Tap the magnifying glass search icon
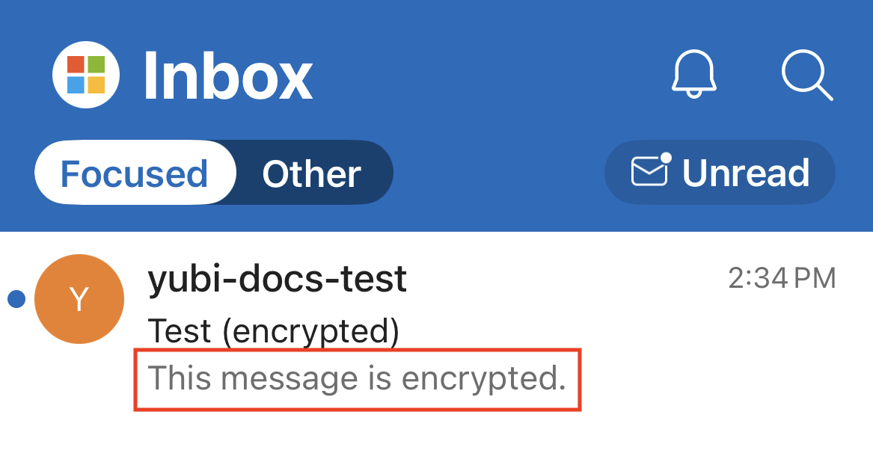 tap(806, 74)
